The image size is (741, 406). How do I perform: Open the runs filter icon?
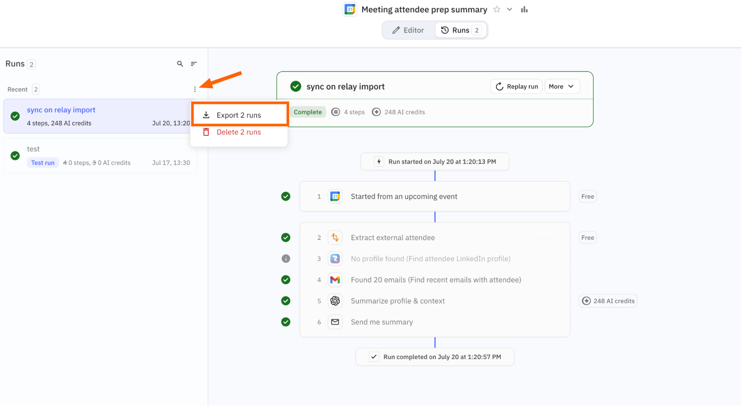(x=193, y=64)
